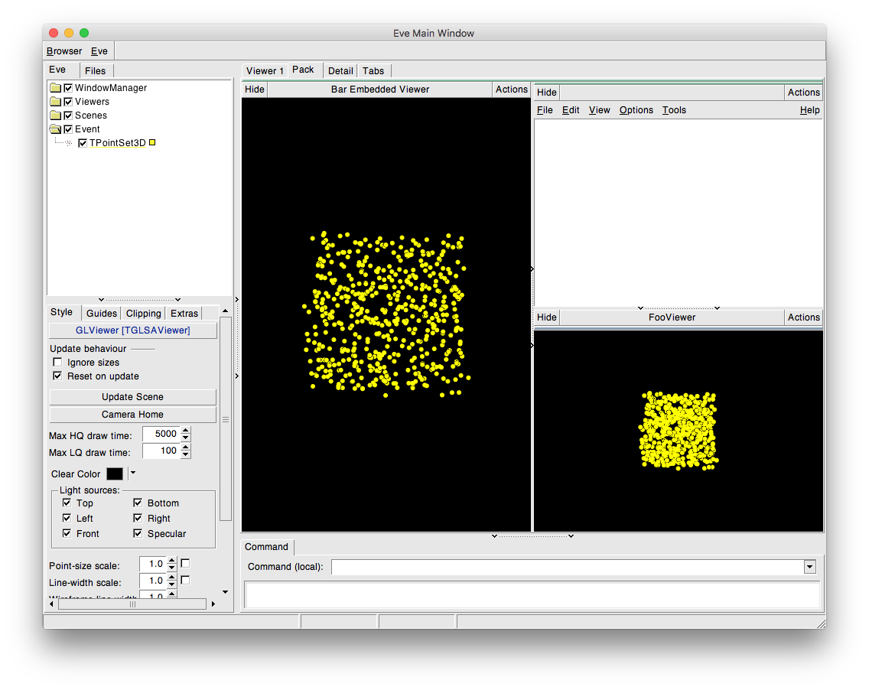Open the Command (local) history dropdown
869x690 pixels.
(x=810, y=567)
